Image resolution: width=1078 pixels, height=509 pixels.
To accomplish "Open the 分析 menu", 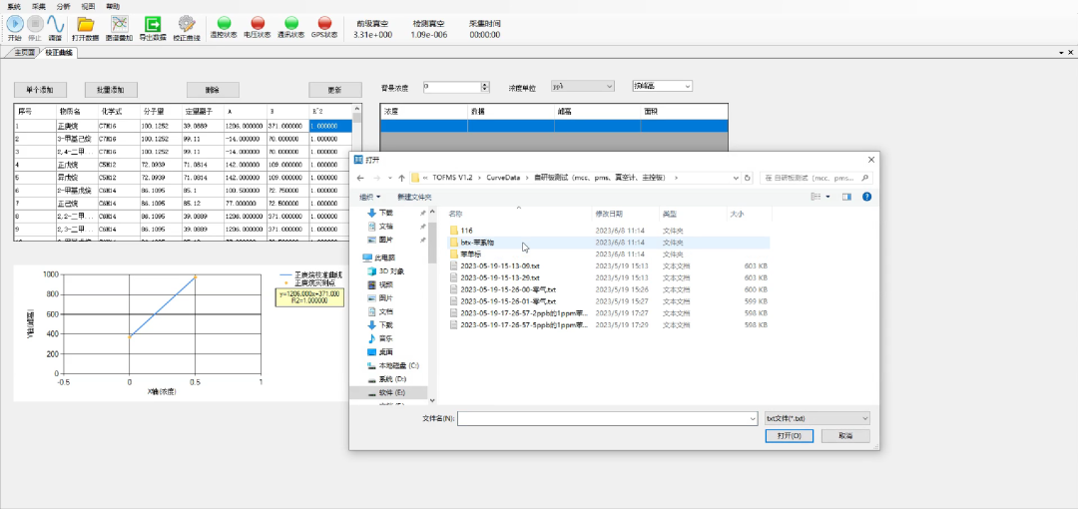I will coord(64,6).
